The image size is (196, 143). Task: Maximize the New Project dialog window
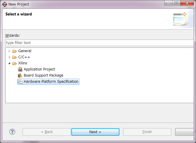[176, 3]
